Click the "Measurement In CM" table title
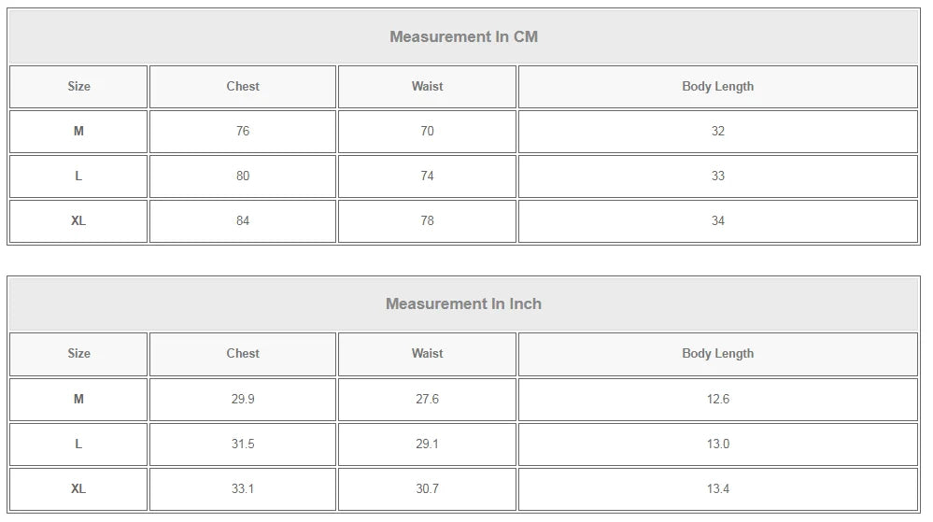This screenshot has height=522, width=933. tap(463, 37)
